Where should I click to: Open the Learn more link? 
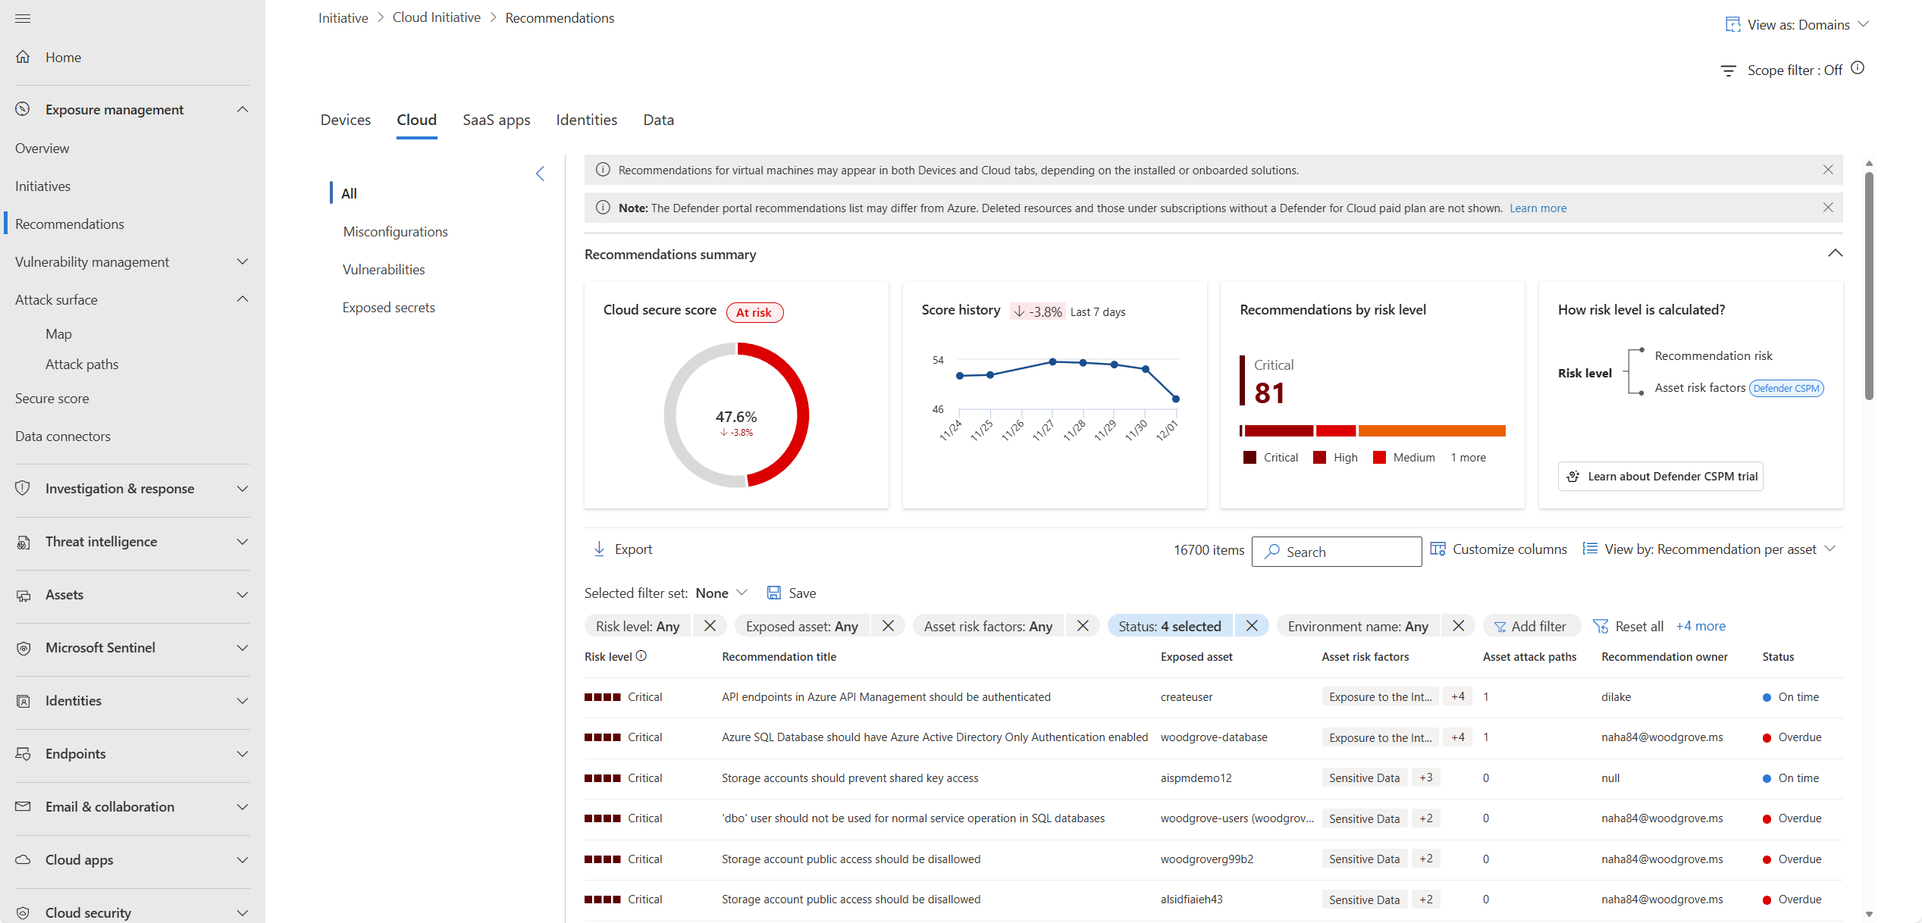tap(1538, 208)
